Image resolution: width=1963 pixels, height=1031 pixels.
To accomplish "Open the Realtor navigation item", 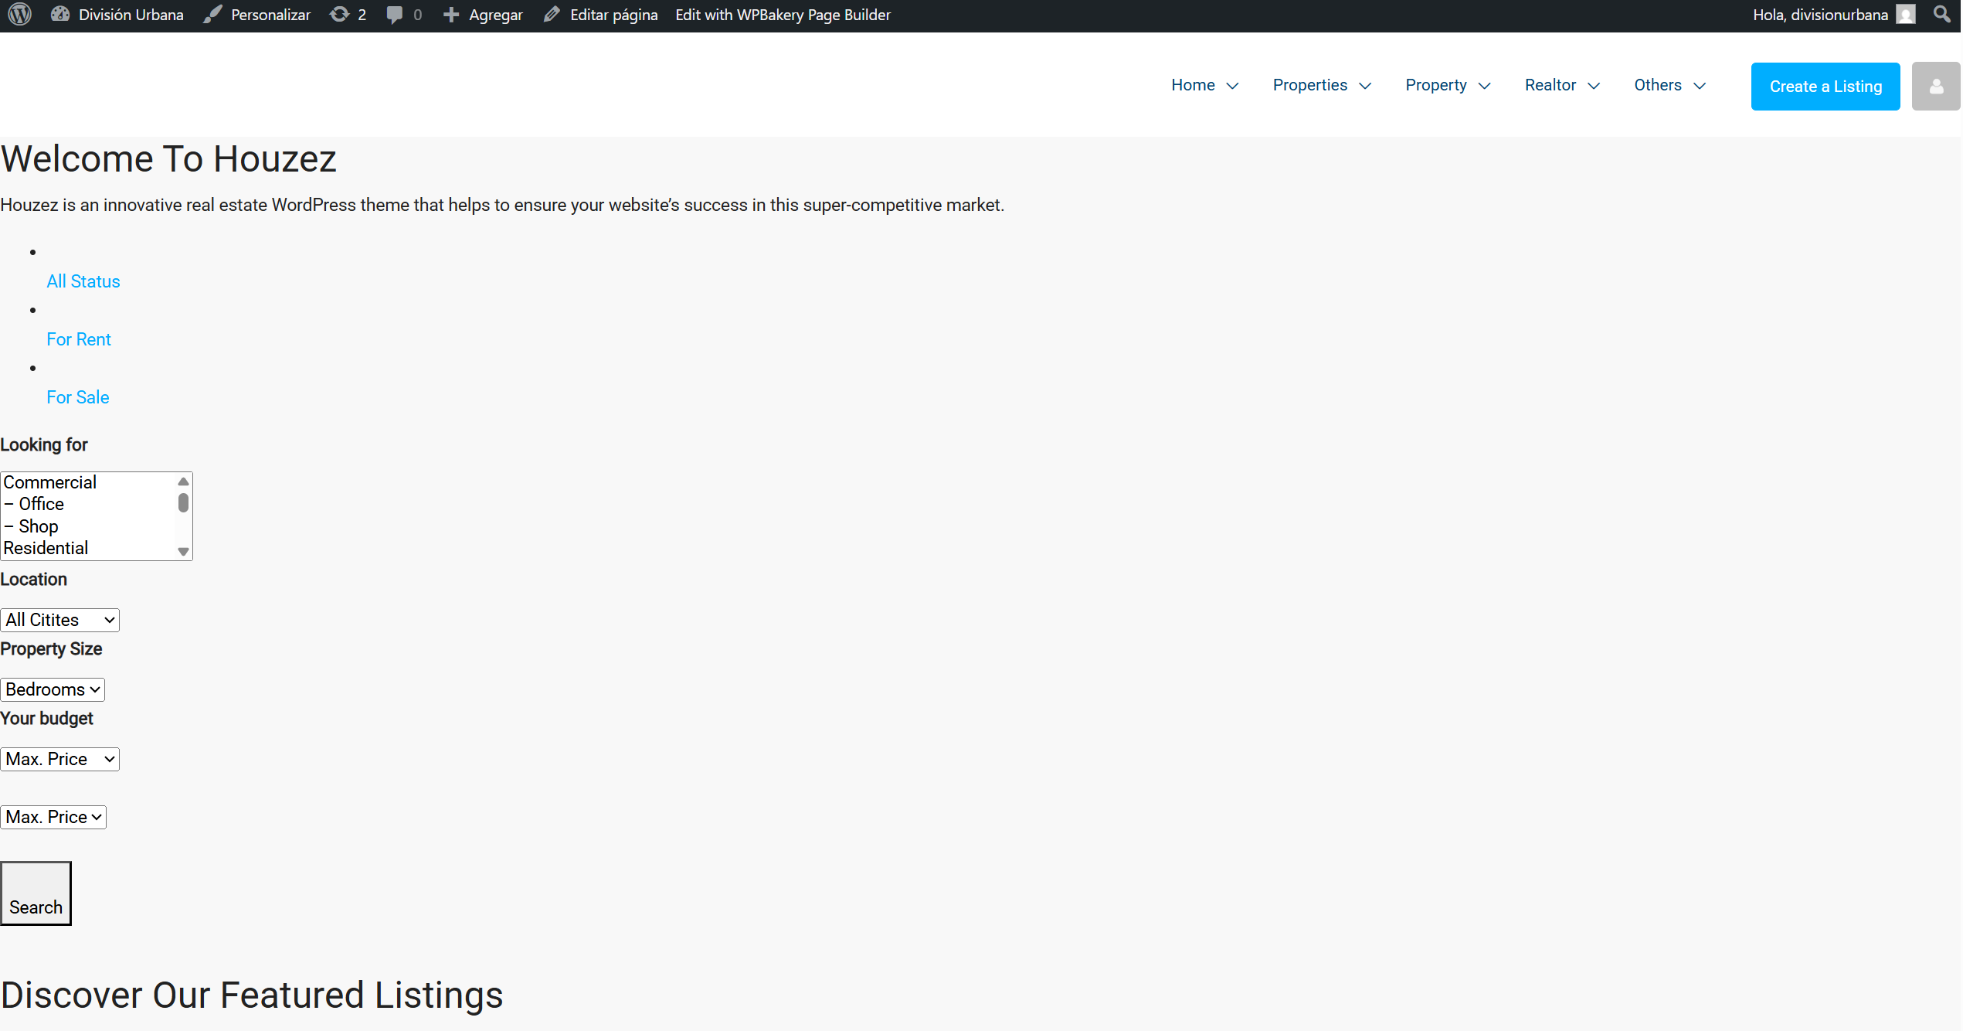I will click(1550, 85).
